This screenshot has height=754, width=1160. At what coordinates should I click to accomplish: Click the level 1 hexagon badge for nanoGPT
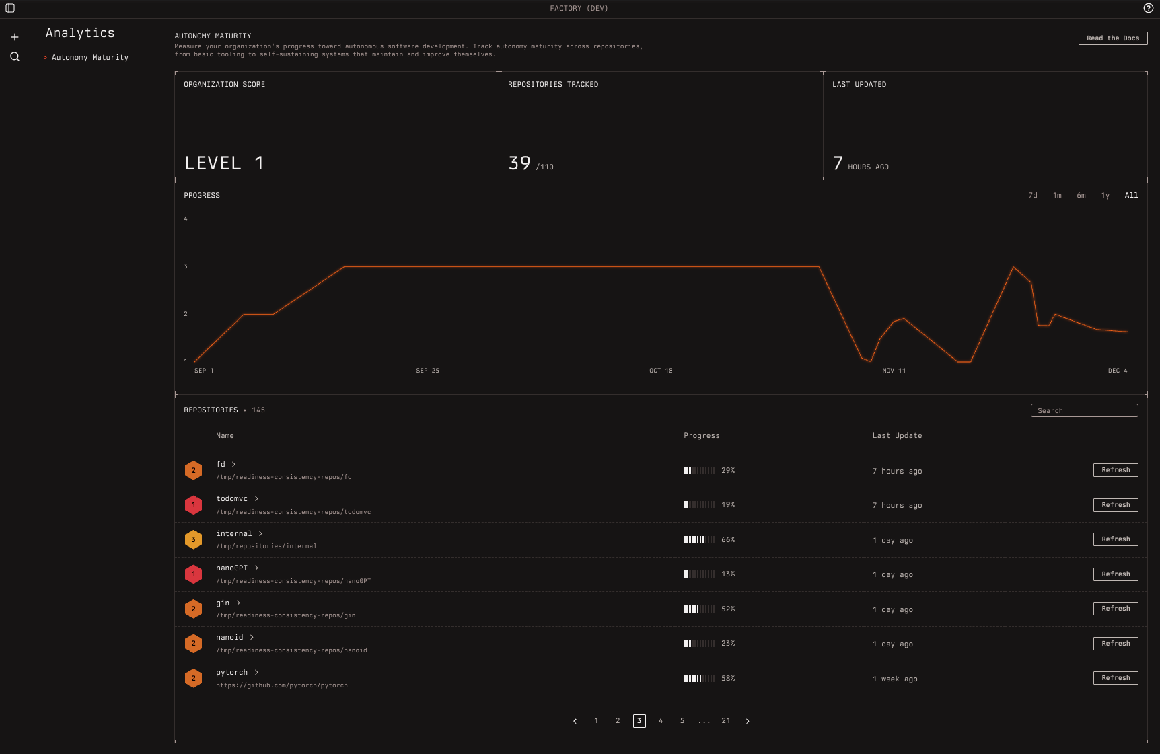point(193,574)
